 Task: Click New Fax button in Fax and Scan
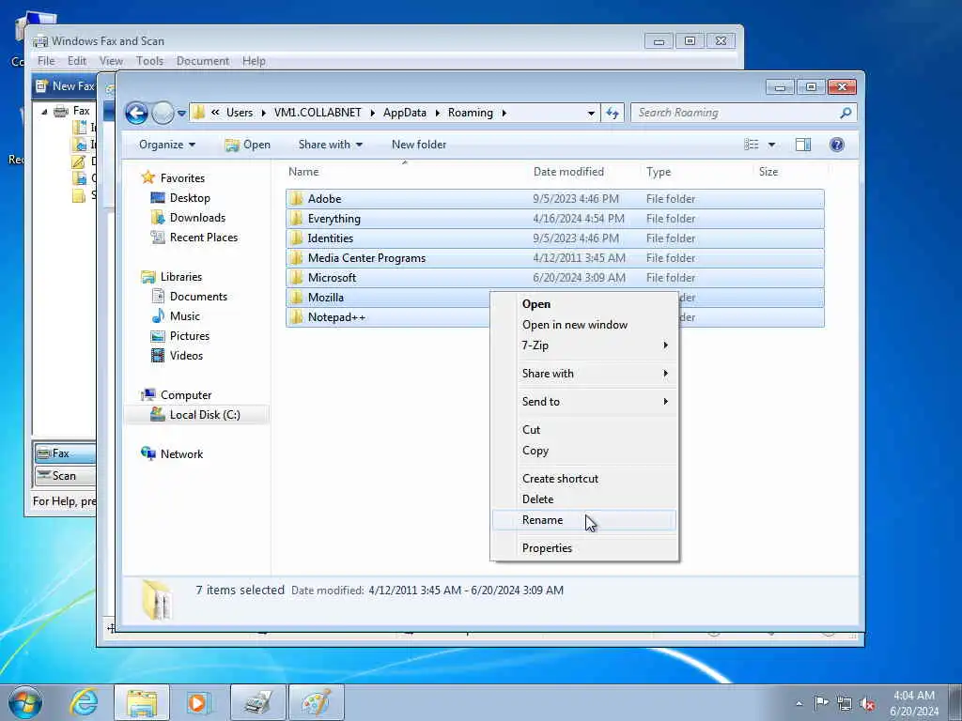tap(65, 86)
